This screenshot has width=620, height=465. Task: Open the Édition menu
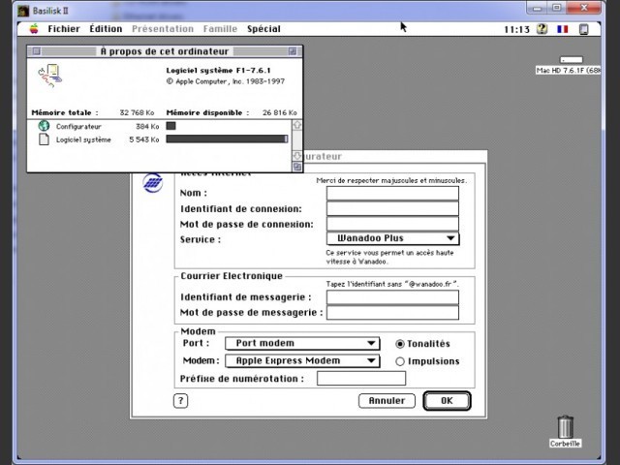pyautogui.click(x=106, y=29)
